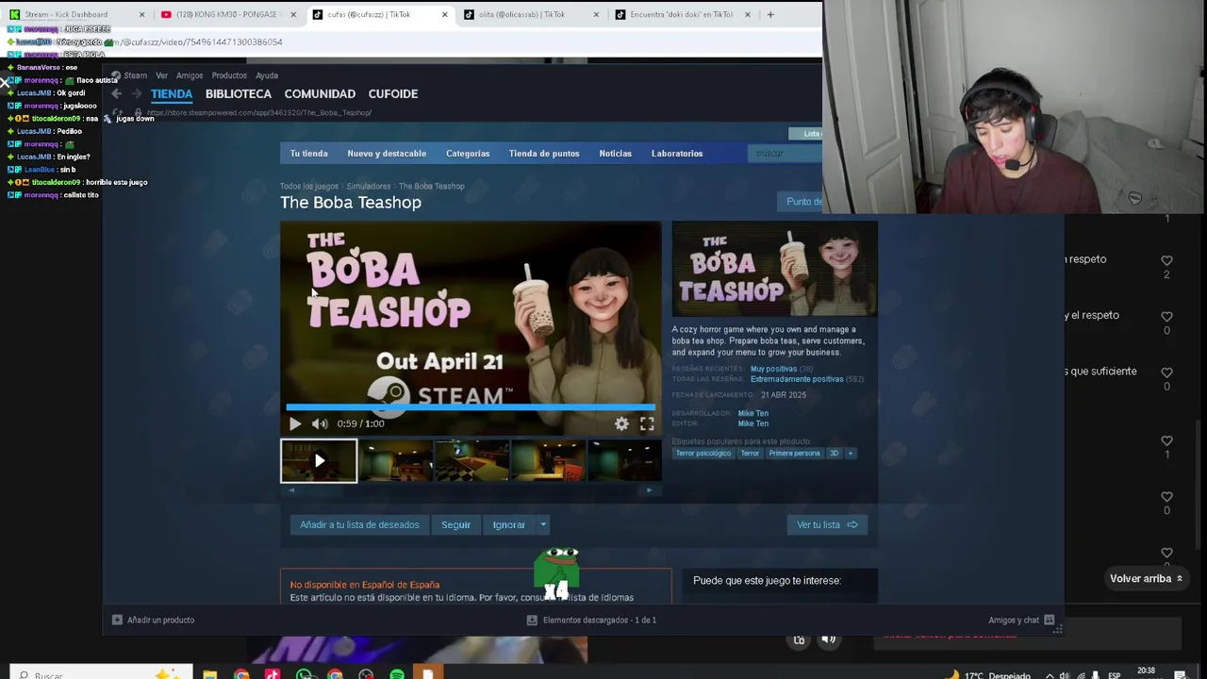Click the Seguir button

click(455, 524)
